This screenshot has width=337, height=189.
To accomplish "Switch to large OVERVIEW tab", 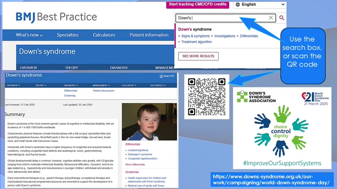I will tap(28, 68).
